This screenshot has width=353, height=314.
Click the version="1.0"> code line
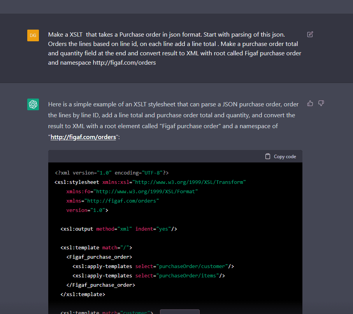[87, 210]
